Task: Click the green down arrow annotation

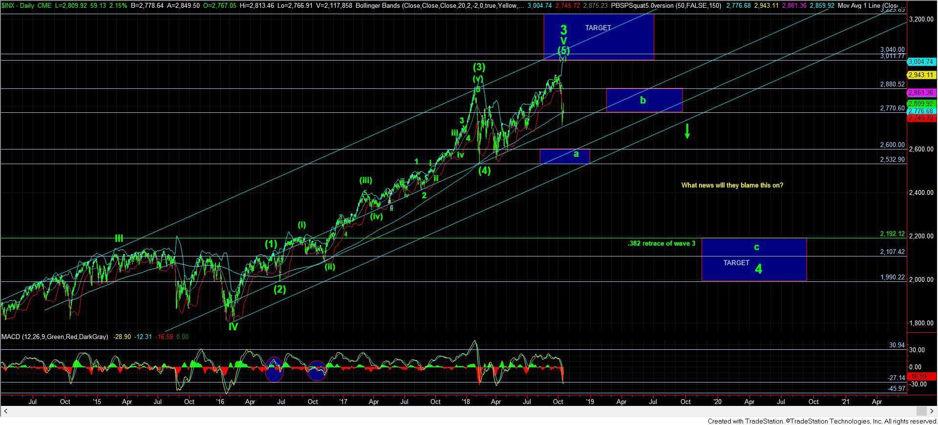Action: pyautogui.click(x=687, y=131)
